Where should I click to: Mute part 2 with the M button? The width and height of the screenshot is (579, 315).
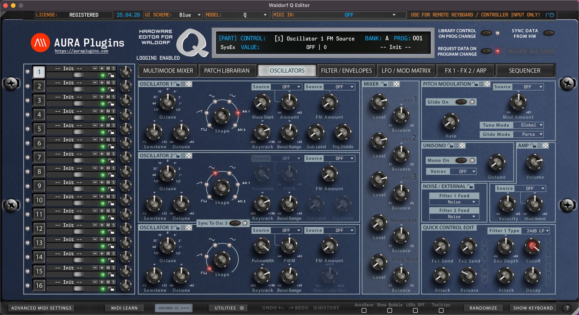[108, 83]
